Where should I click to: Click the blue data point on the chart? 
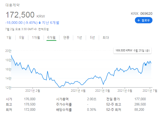coord(146,65)
